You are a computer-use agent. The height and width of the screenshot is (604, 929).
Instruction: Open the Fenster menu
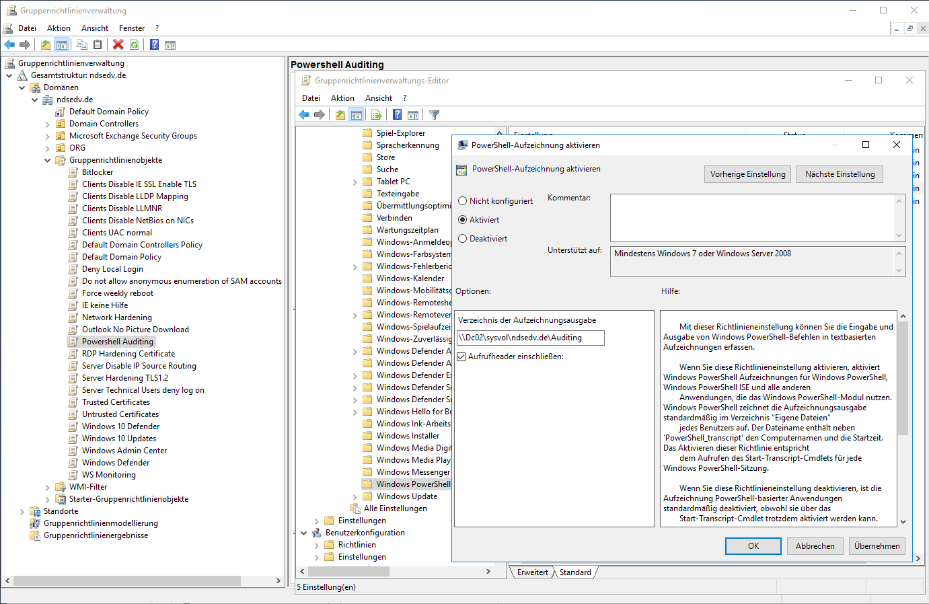[x=131, y=28]
